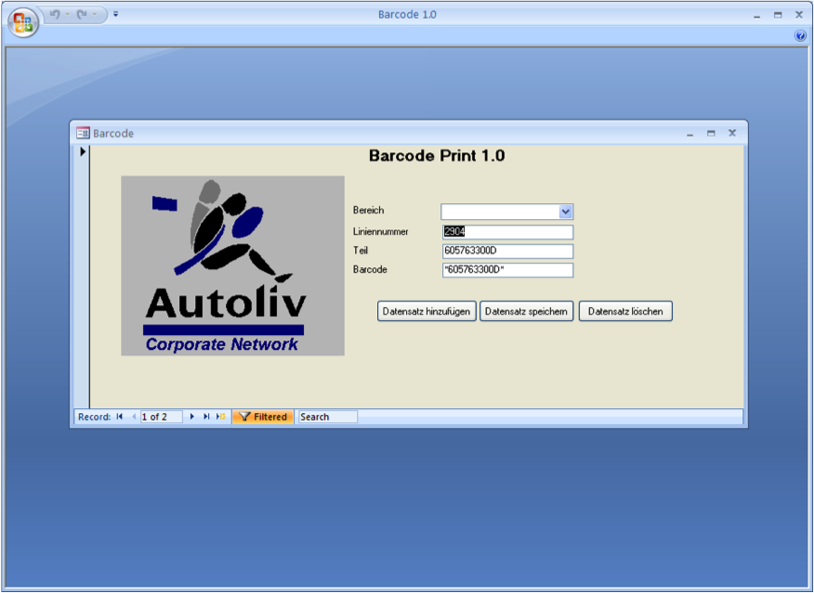Click the Redo arrow in Quick Access
The image size is (814, 593).
pos(82,14)
